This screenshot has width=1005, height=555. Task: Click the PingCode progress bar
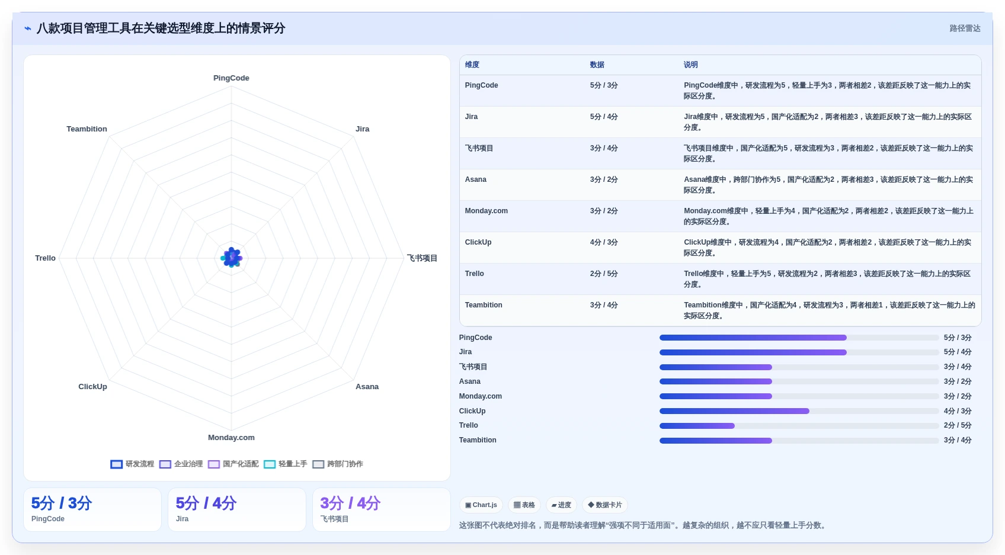click(x=799, y=338)
